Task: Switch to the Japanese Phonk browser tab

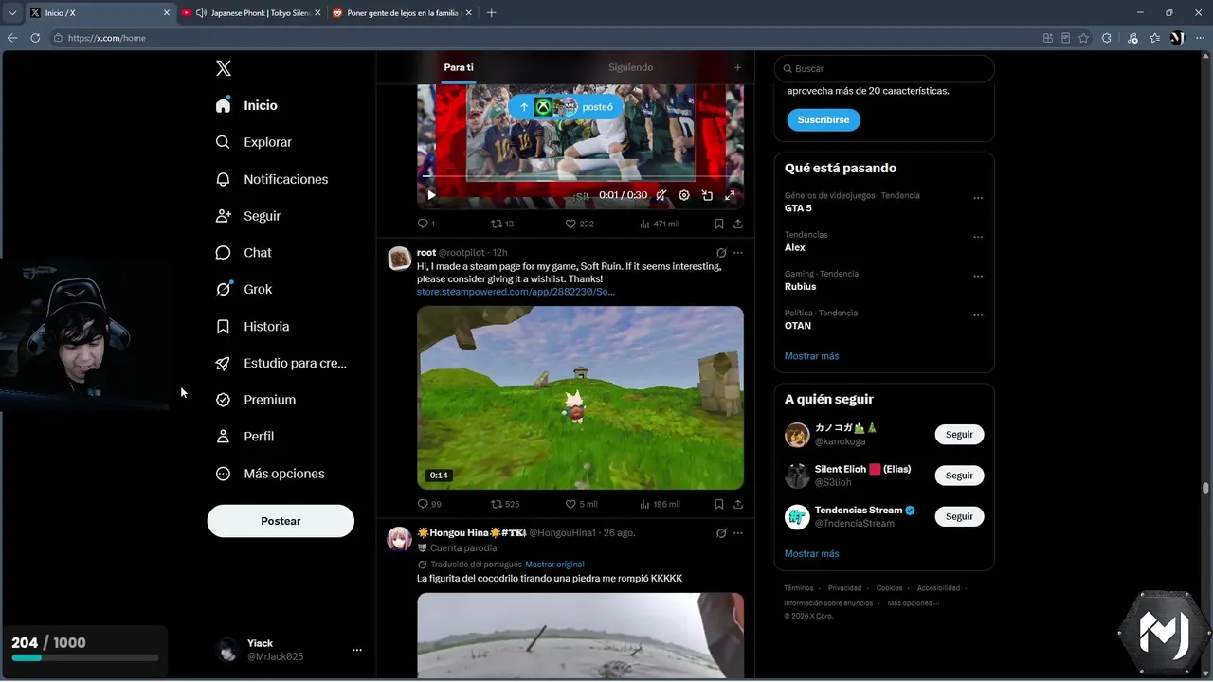Action: 250,13
